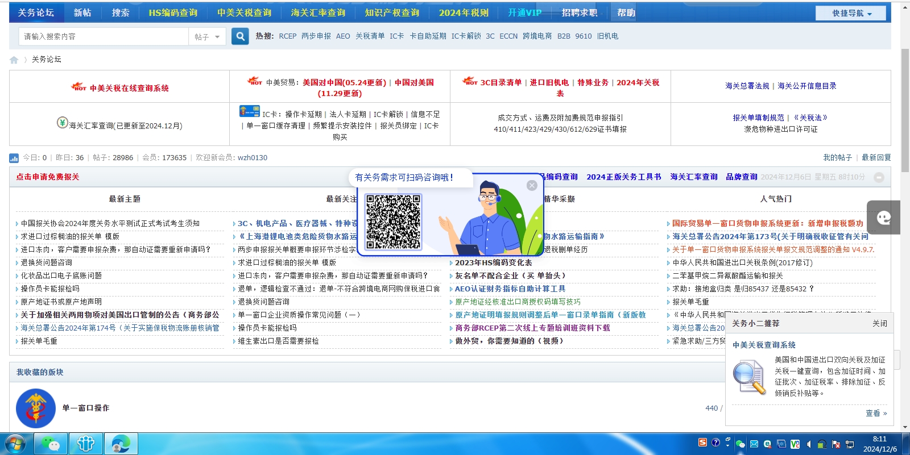Open post AEO认证财务指标自助计算工具

click(510, 289)
